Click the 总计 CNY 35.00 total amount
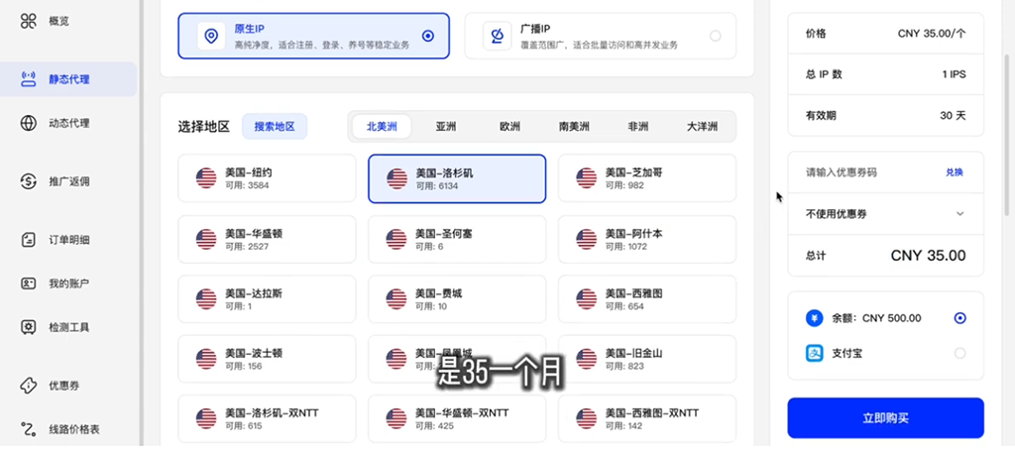The image size is (1015, 453). 928,256
